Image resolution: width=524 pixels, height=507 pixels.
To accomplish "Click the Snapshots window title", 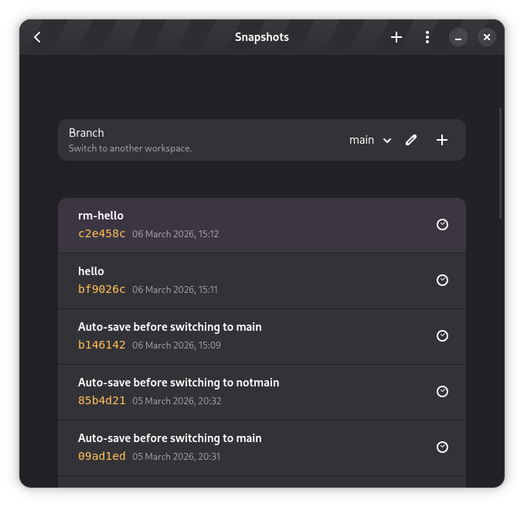I will [262, 37].
